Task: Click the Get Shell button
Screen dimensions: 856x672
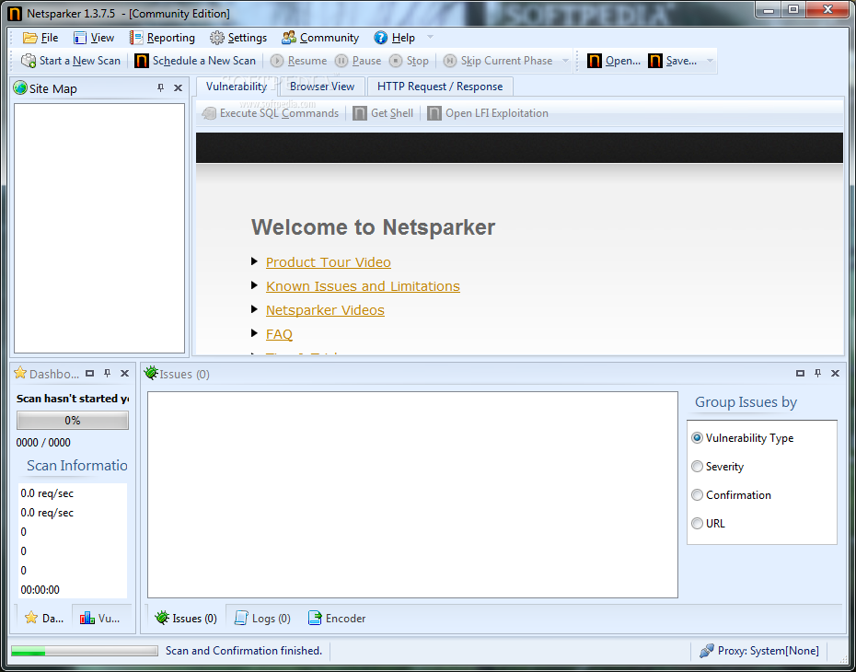Action: click(383, 113)
